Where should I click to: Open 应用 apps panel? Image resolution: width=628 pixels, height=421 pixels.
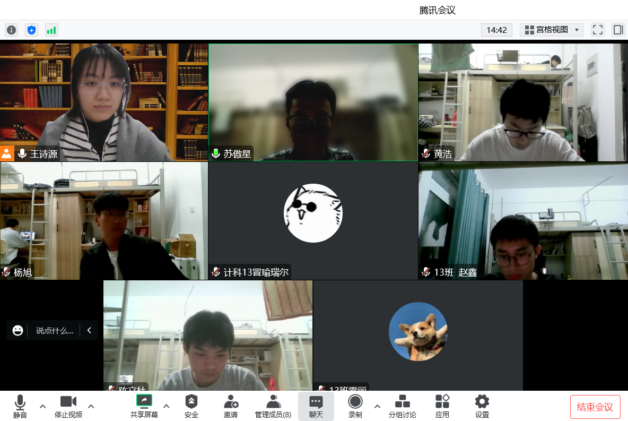[x=442, y=406]
